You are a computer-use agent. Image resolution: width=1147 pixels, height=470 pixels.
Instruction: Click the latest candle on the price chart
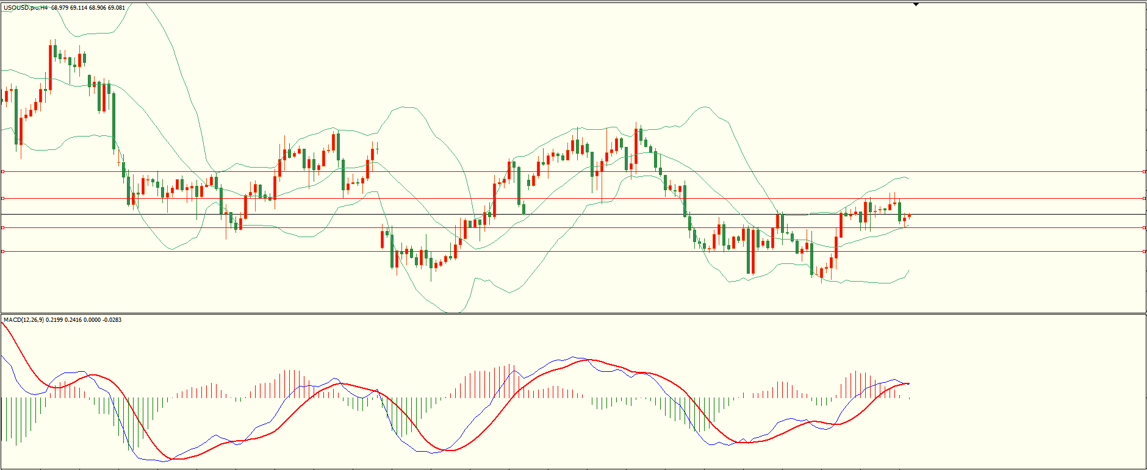[909, 215]
